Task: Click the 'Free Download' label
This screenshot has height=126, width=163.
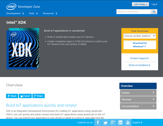Action: point(140,31)
